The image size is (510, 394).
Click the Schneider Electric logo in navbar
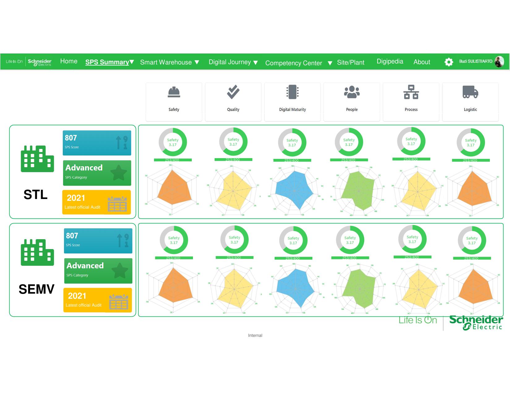40,62
